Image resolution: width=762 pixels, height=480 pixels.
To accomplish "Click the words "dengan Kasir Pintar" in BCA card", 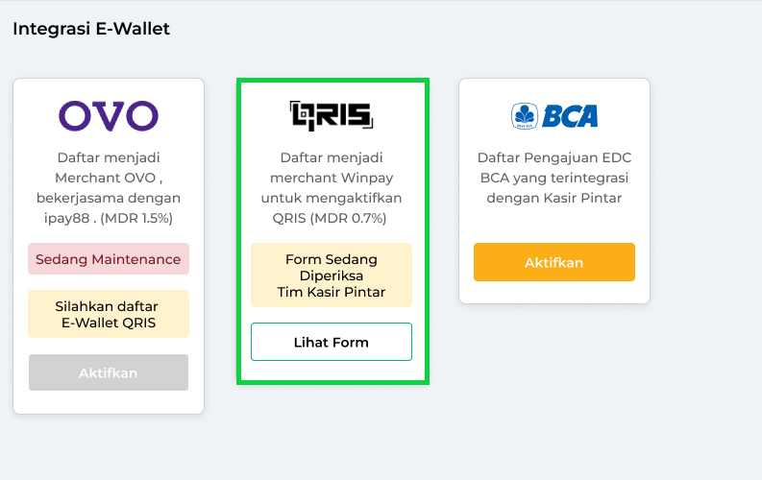I will point(554,198).
